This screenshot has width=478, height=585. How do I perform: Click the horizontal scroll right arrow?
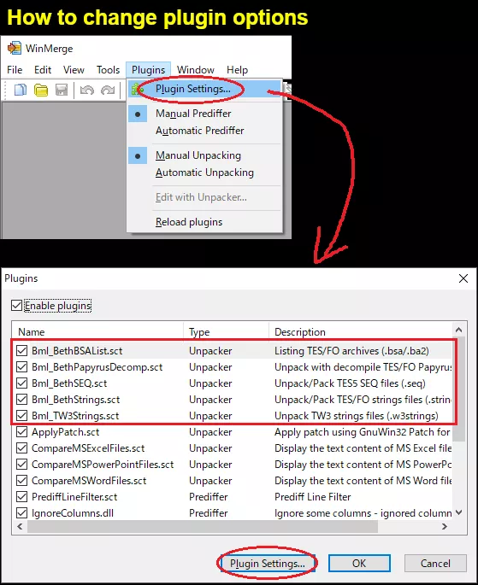point(445,526)
